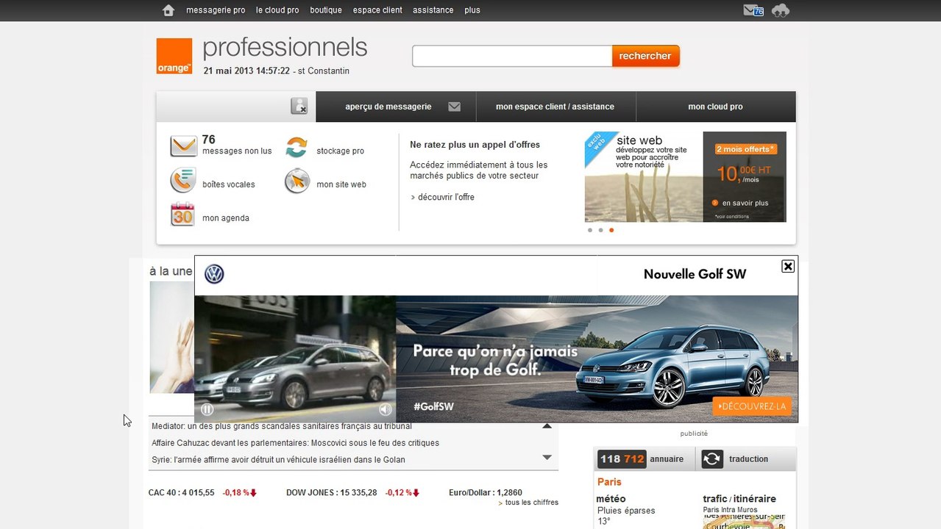Open espace client menu
The width and height of the screenshot is (941, 529).
[377, 10]
